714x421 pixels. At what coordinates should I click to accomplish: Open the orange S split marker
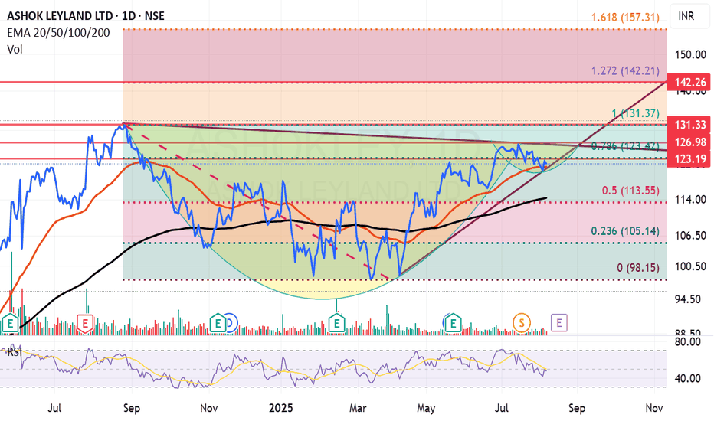(x=522, y=323)
